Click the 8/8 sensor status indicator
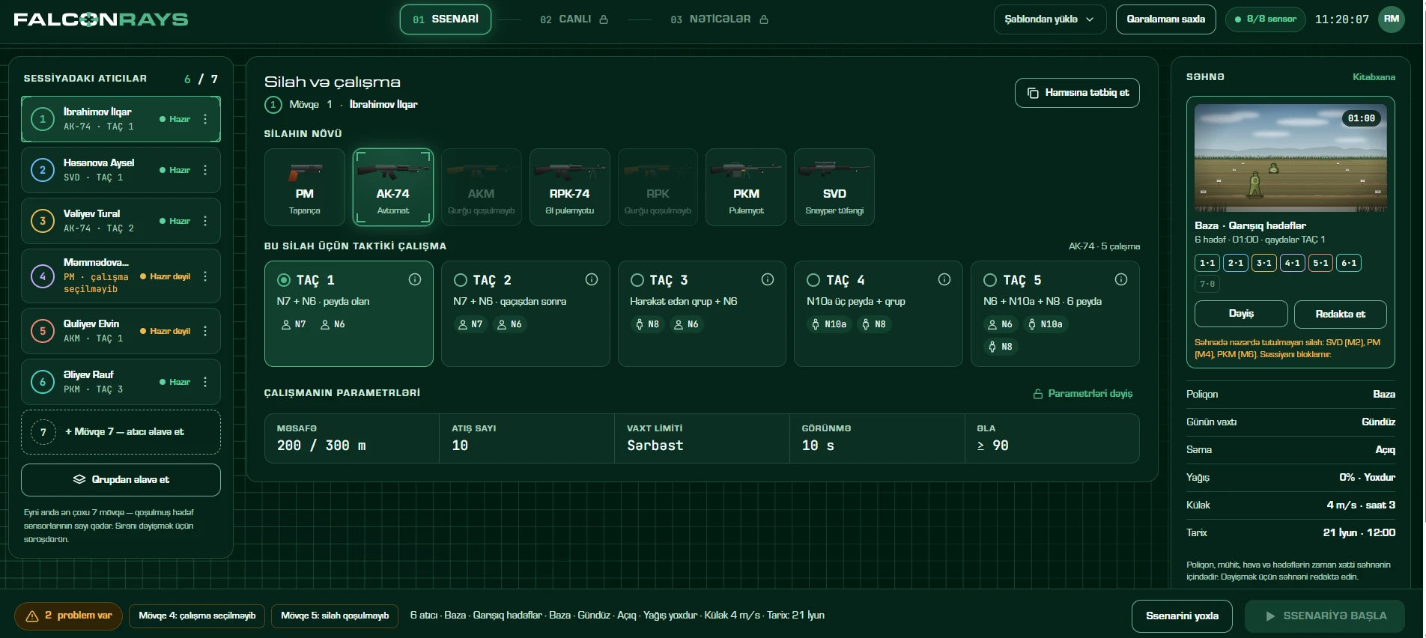This screenshot has height=638, width=1426. tap(1266, 19)
